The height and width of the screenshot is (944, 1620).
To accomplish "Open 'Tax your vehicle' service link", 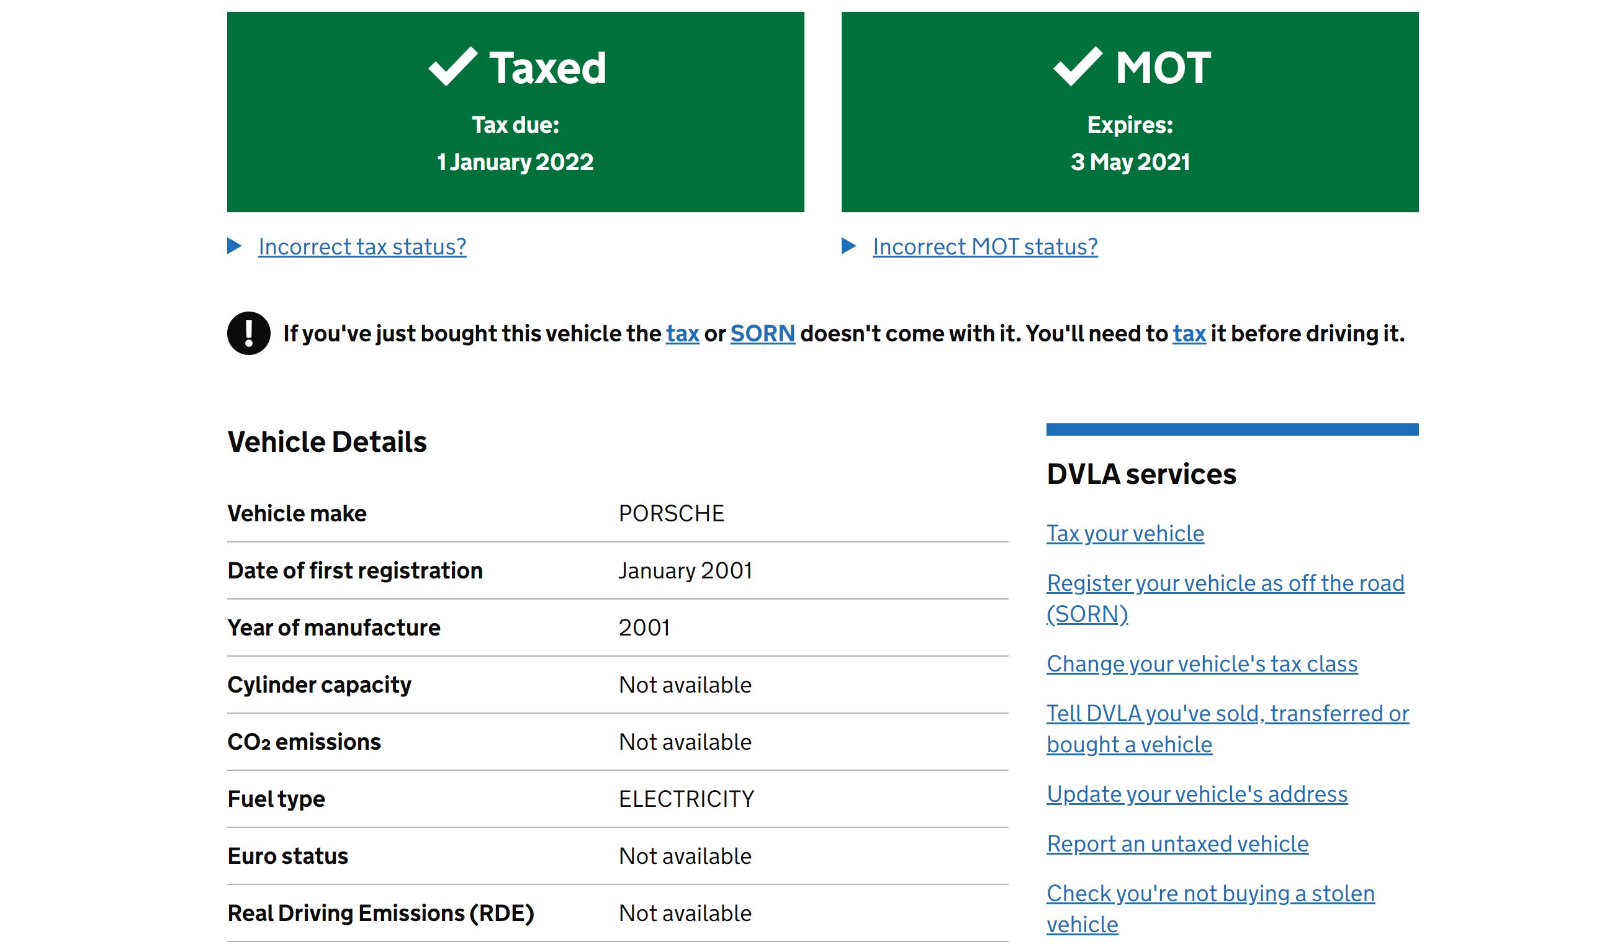I will click(x=1125, y=533).
